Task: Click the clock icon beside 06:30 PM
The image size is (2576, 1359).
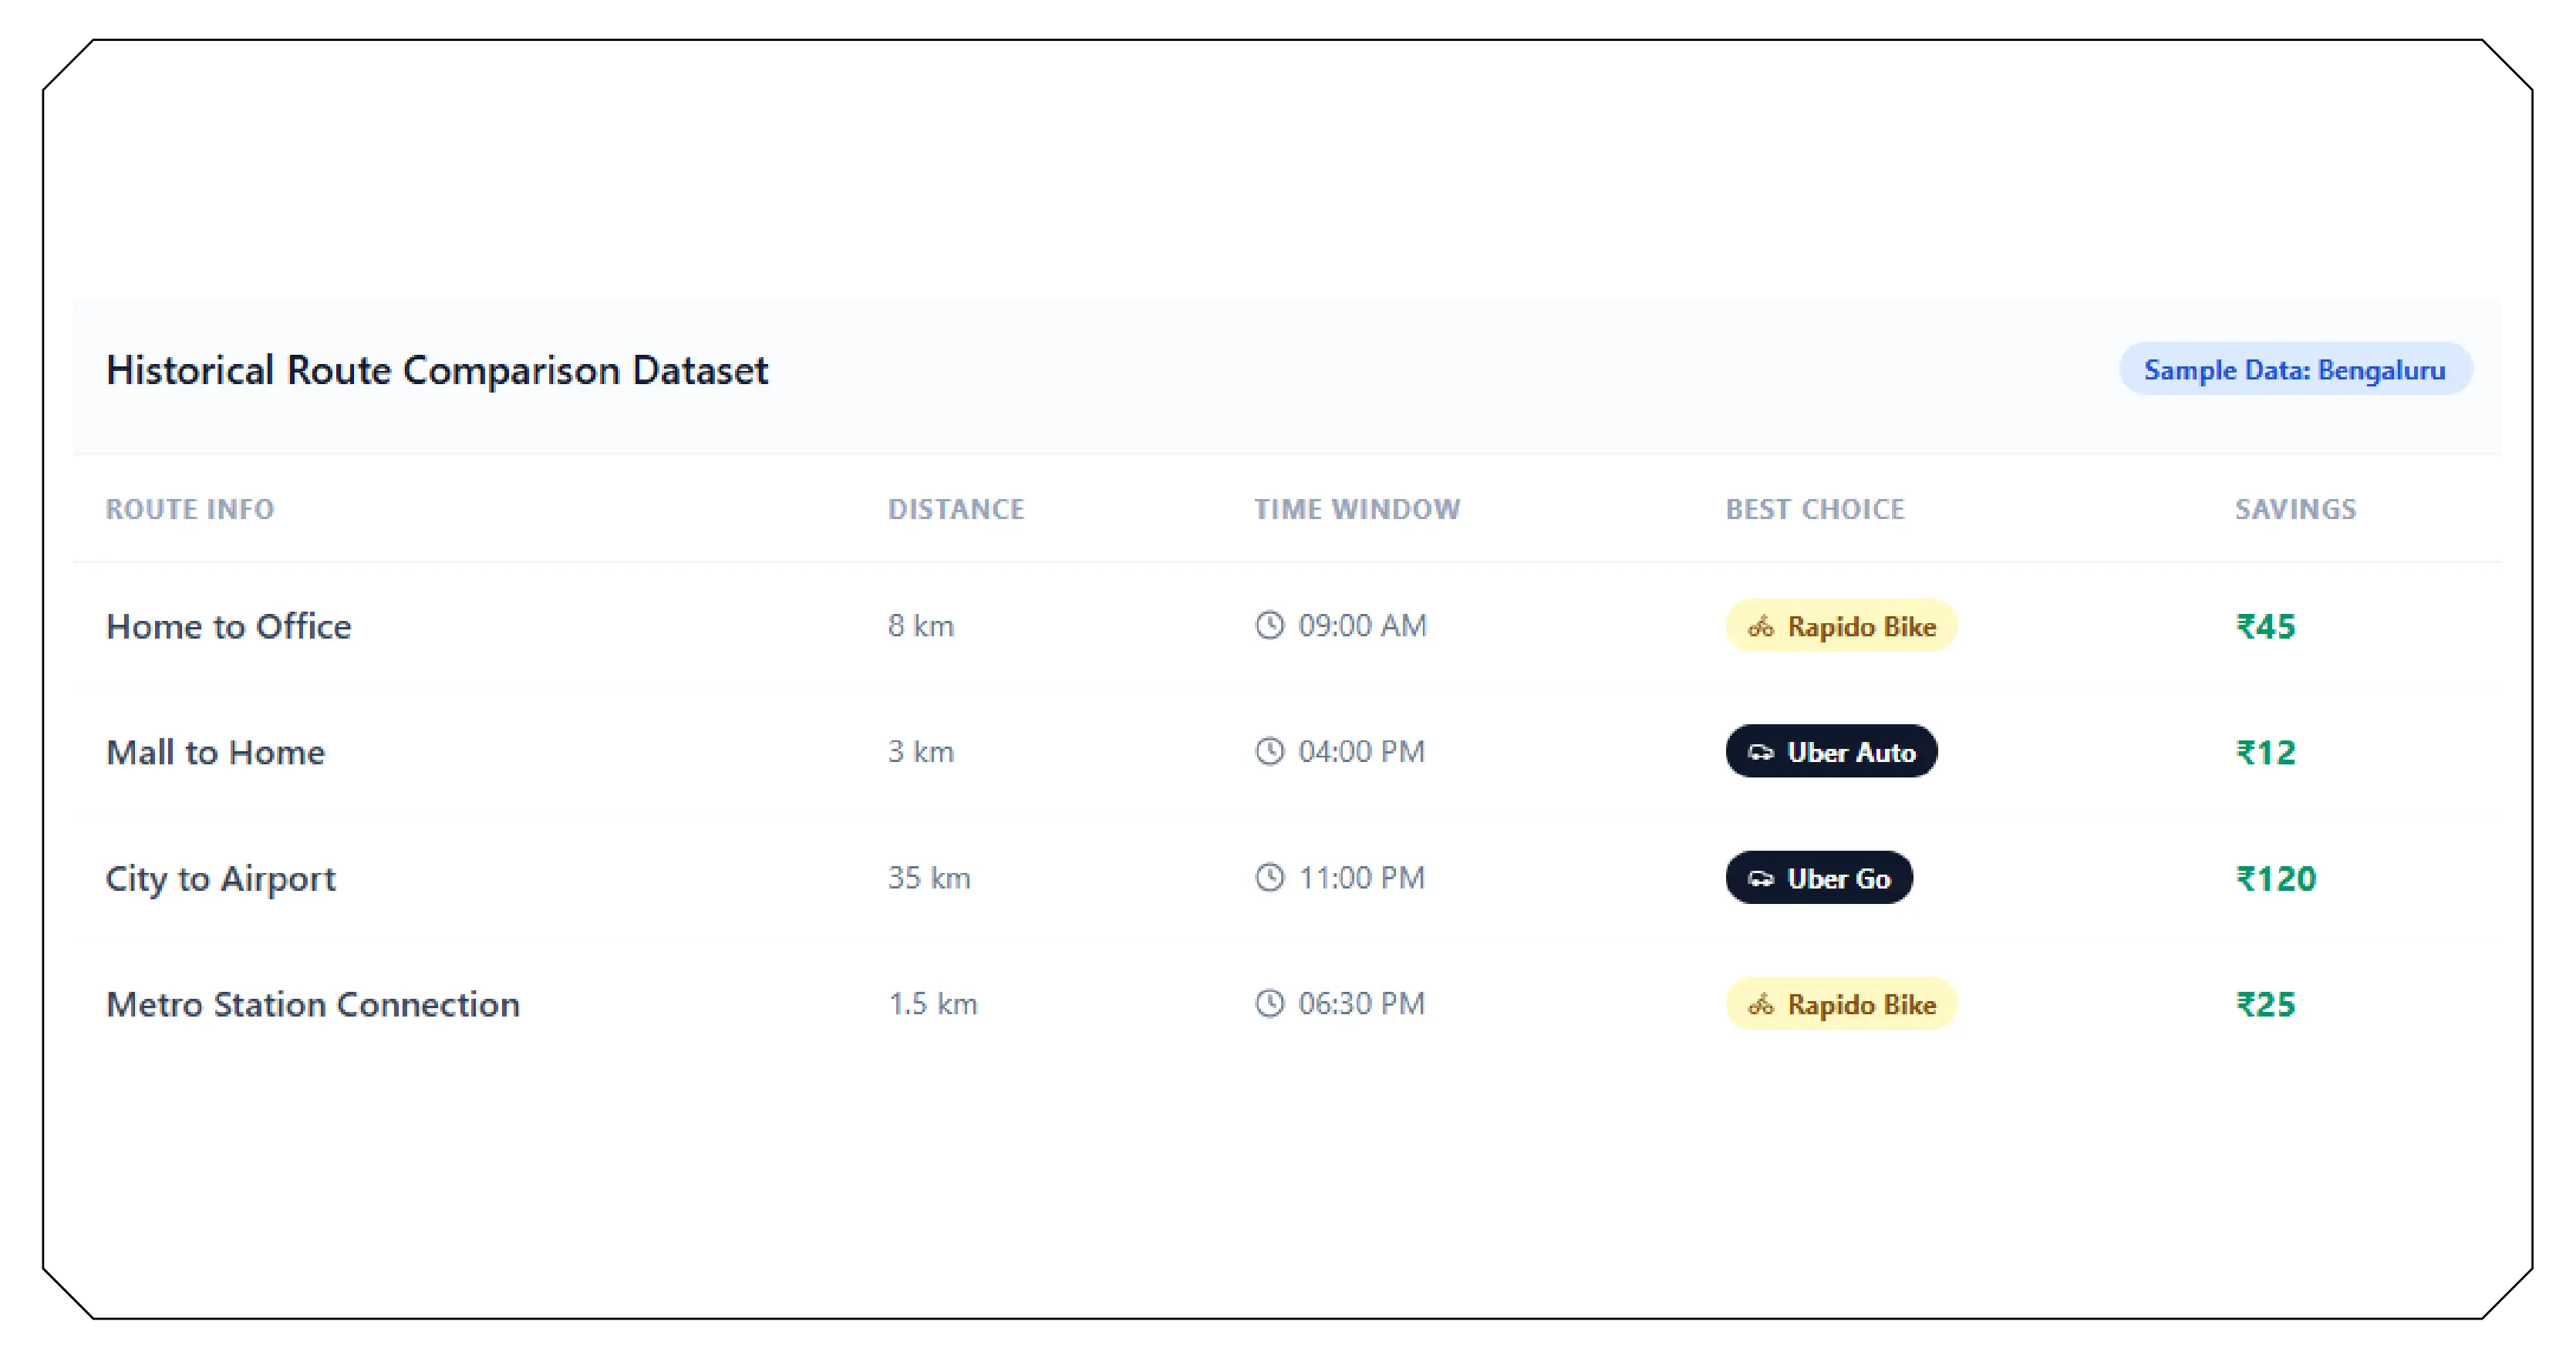Action: click(1269, 1004)
